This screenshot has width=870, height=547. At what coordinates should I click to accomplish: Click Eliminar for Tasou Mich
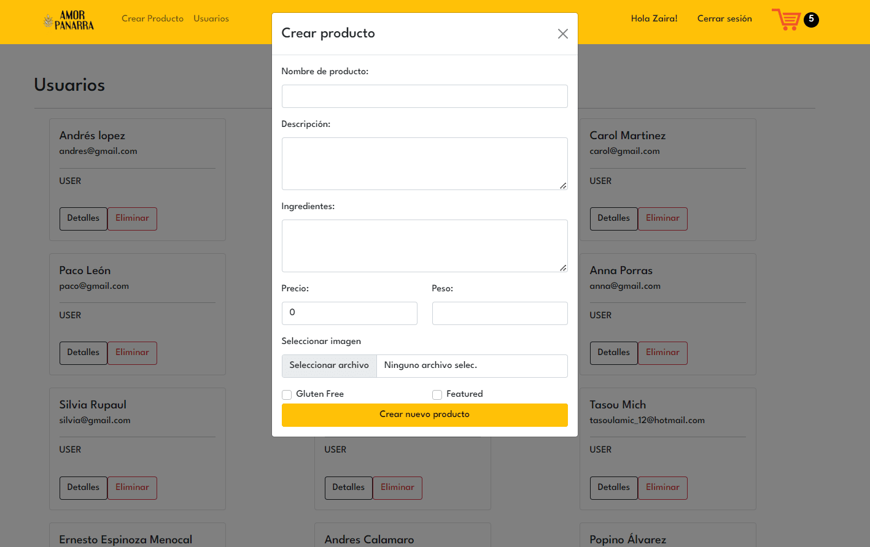[x=662, y=488]
